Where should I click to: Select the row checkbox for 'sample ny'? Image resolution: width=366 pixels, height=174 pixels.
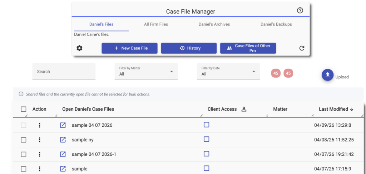24,140
